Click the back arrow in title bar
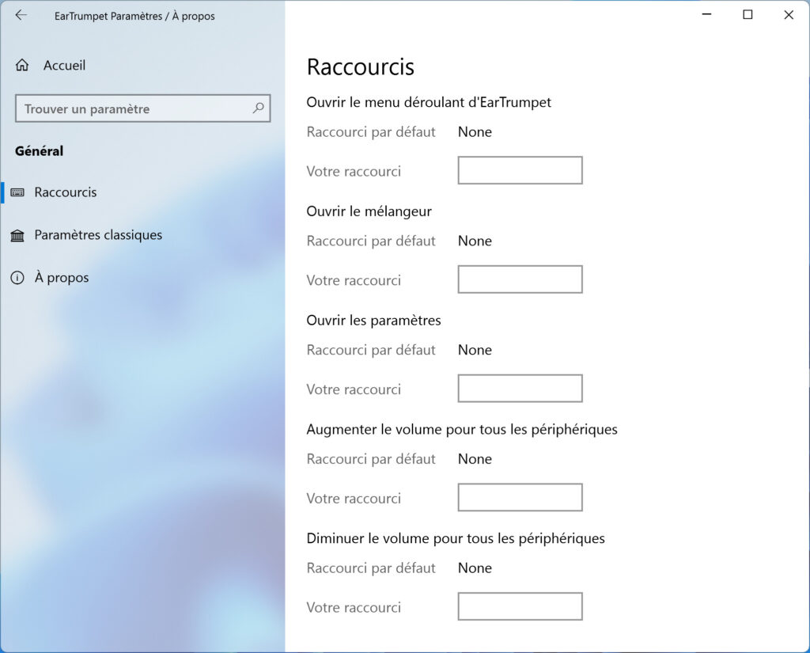 (x=21, y=16)
